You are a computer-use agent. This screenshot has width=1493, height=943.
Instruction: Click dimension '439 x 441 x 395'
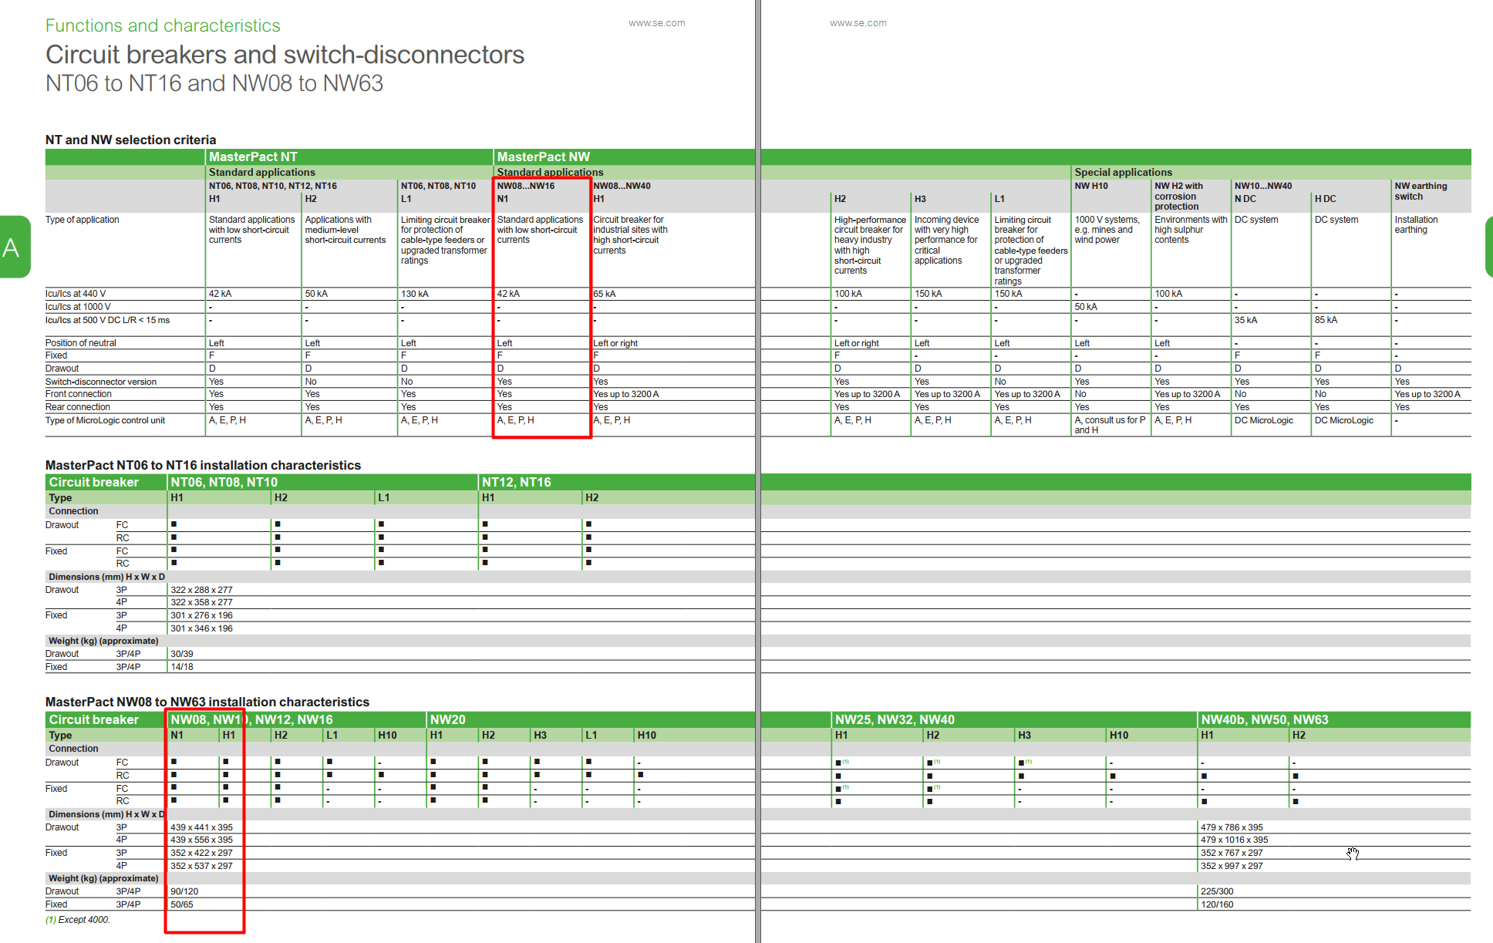(x=201, y=827)
